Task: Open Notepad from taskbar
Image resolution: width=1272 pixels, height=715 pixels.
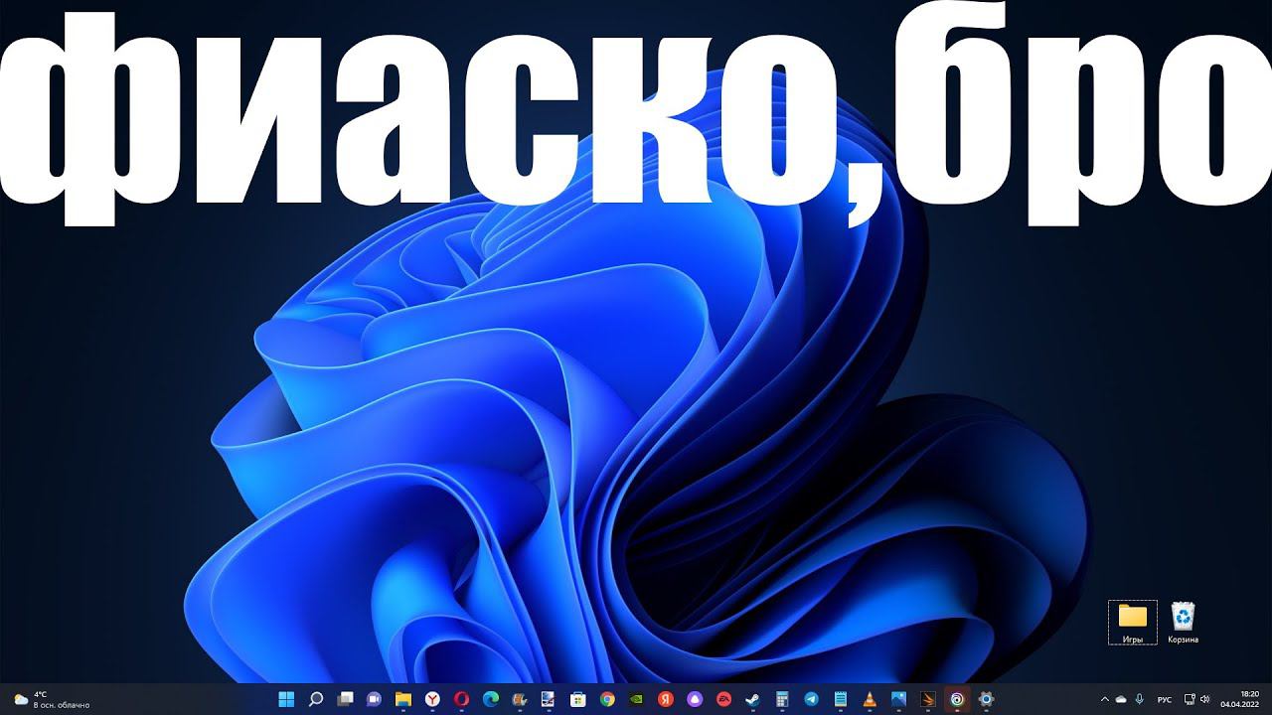Action: tap(841, 699)
